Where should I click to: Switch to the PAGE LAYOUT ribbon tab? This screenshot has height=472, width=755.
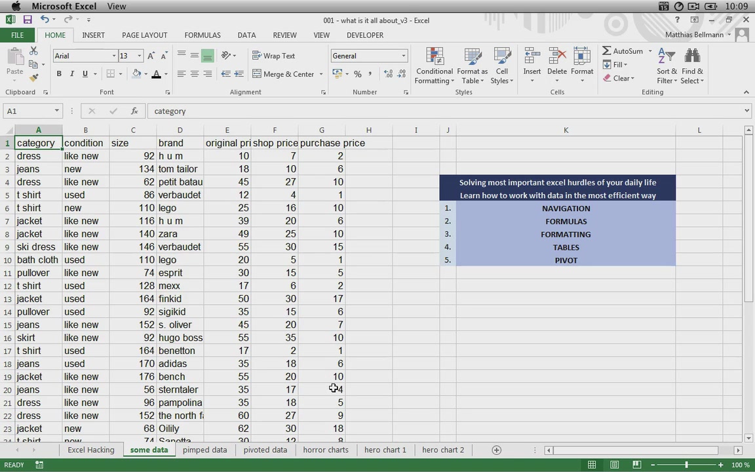point(144,35)
